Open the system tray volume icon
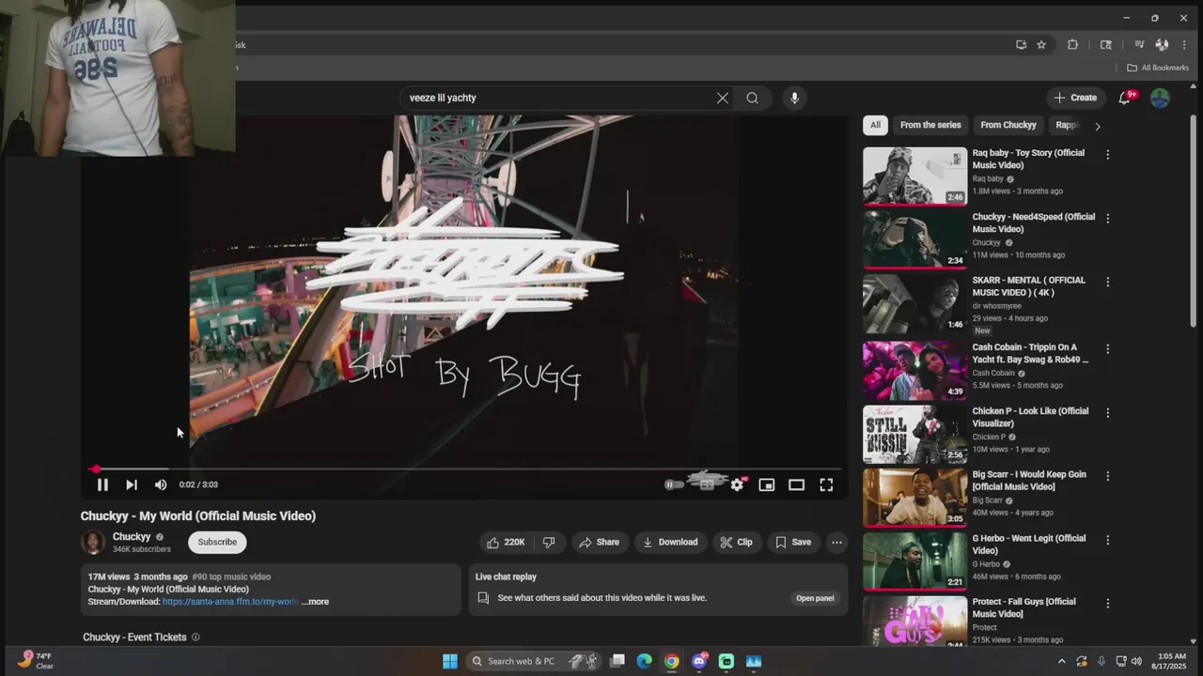 1136,661
